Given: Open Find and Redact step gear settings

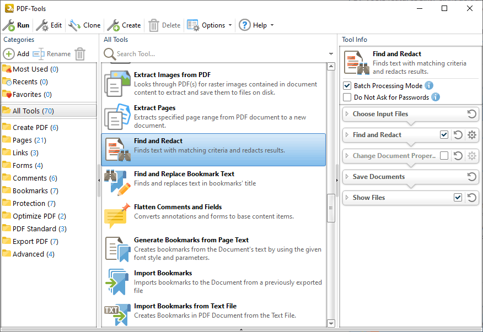Looking at the screenshot, I should (x=472, y=135).
